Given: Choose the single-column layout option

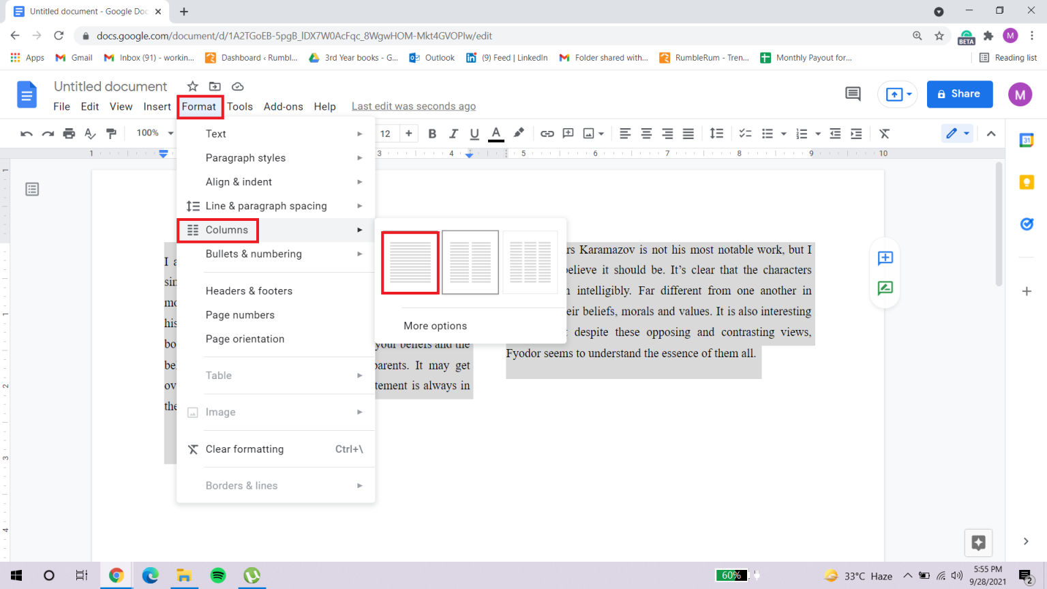Looking at the screenshot, I should (410, 262).
